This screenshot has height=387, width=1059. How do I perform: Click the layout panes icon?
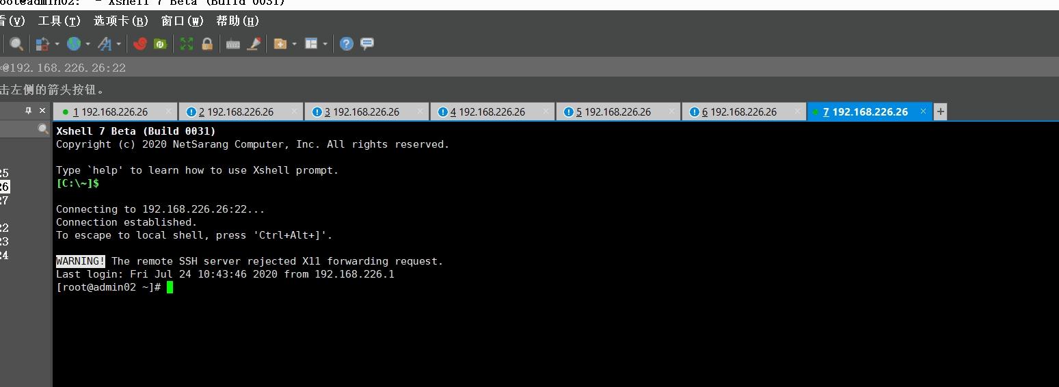point(311,44)
